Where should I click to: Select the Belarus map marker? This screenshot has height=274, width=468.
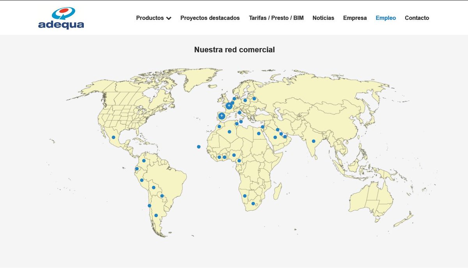[254, 98]
